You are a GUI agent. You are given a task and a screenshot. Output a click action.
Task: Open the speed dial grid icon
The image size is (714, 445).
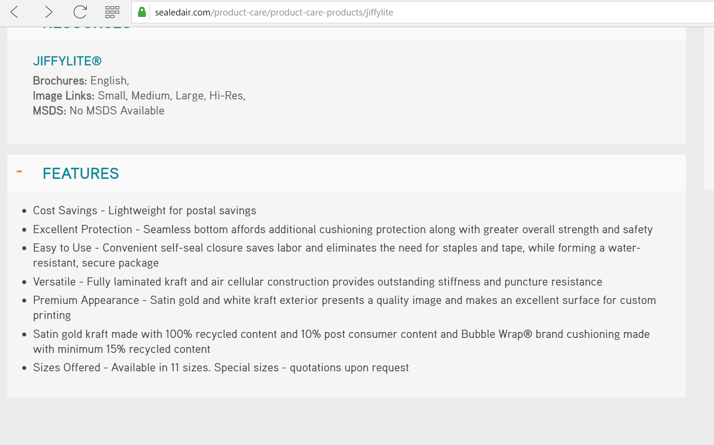[112, 12]
